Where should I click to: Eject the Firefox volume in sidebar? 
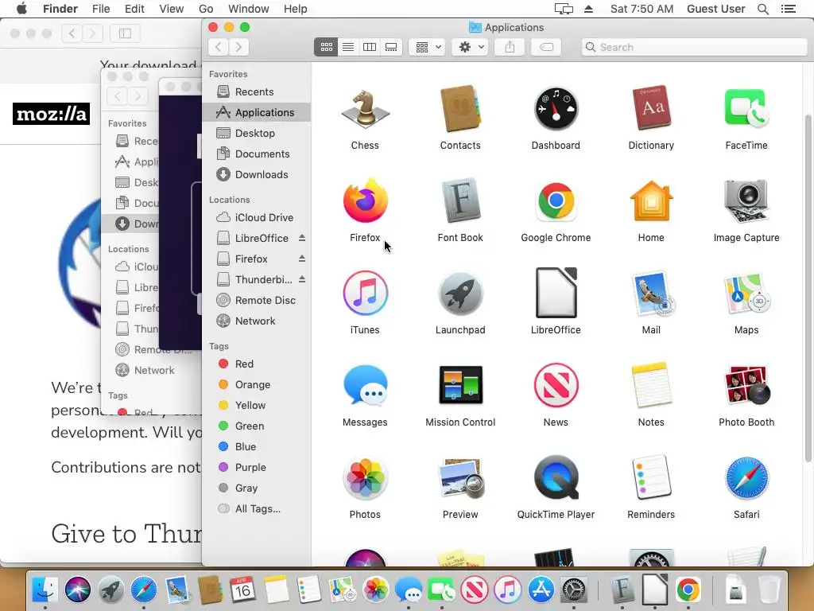coord(301,259)
